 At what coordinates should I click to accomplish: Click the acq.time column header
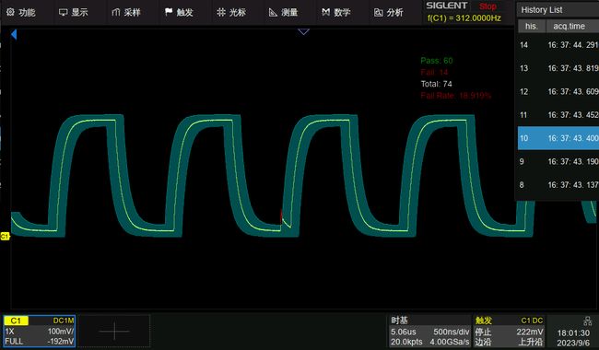pos(572,27)
